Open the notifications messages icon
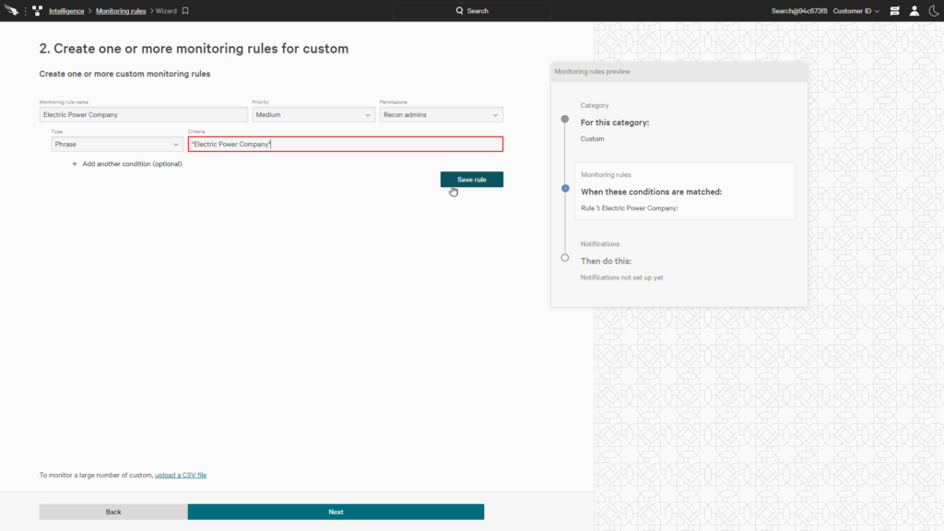The image size is (944, 531). 894,11
